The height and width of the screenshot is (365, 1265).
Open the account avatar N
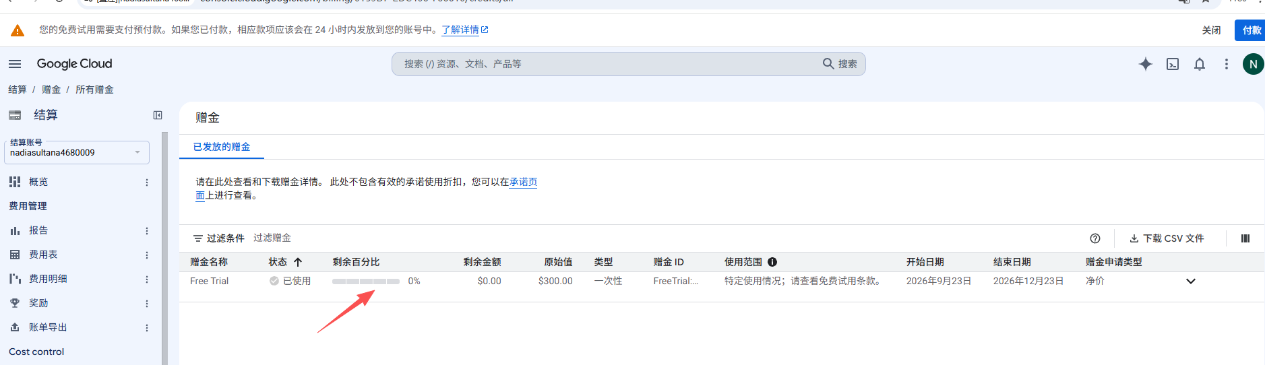click(1253, 64)
